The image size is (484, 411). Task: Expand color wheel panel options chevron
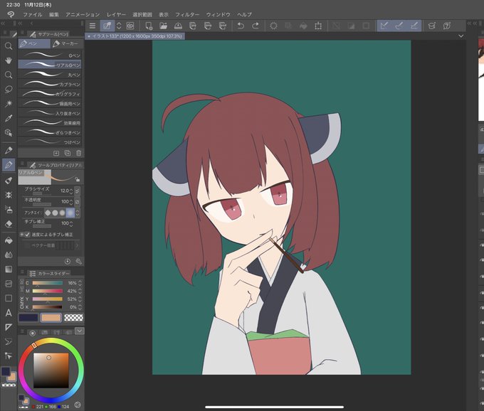79,331
